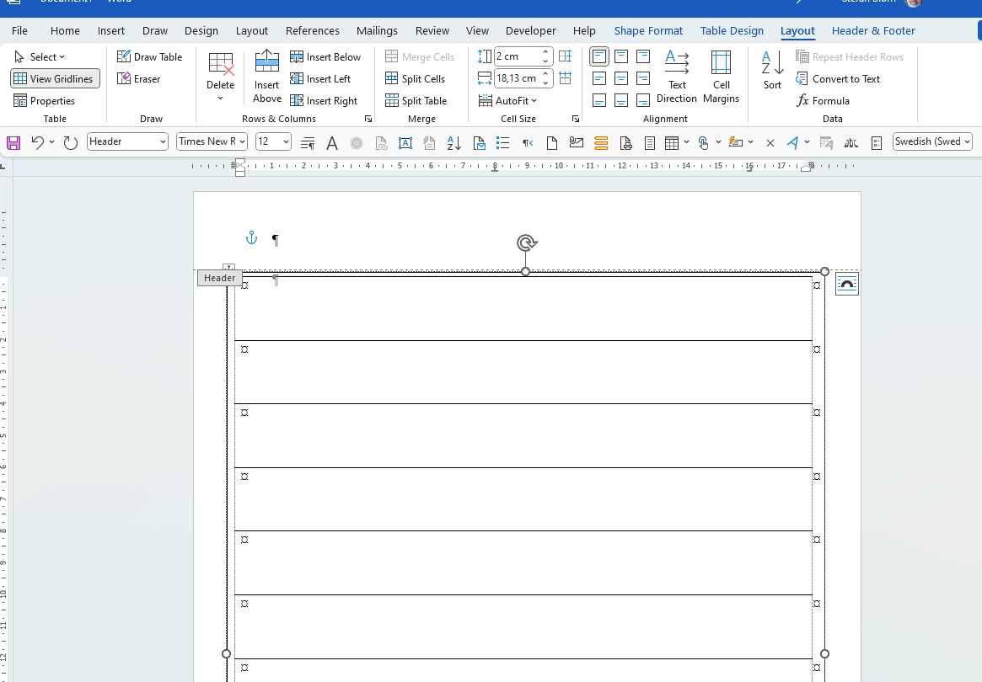Set alignment to Align Top Left
This screenshot has width=982, height=682.
[x=599, y=56]
